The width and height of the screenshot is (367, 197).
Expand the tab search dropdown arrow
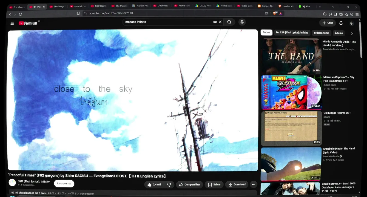coord(333,7)
